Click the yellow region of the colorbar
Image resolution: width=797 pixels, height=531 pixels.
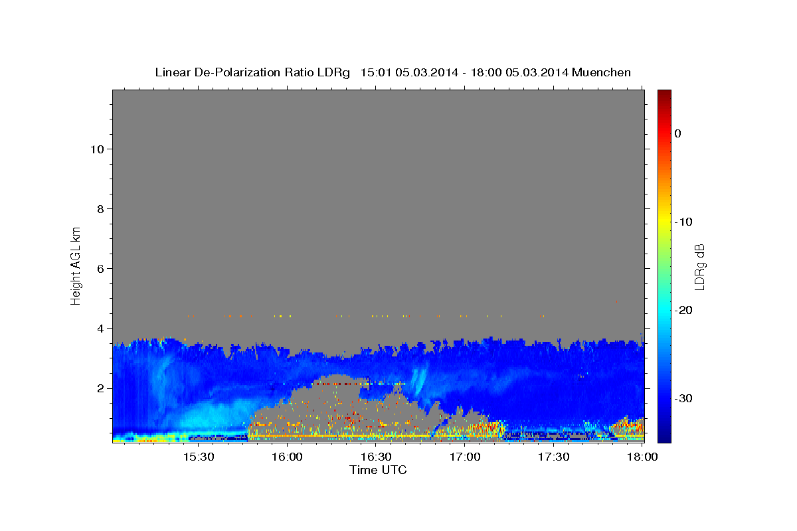click(664, 219)
